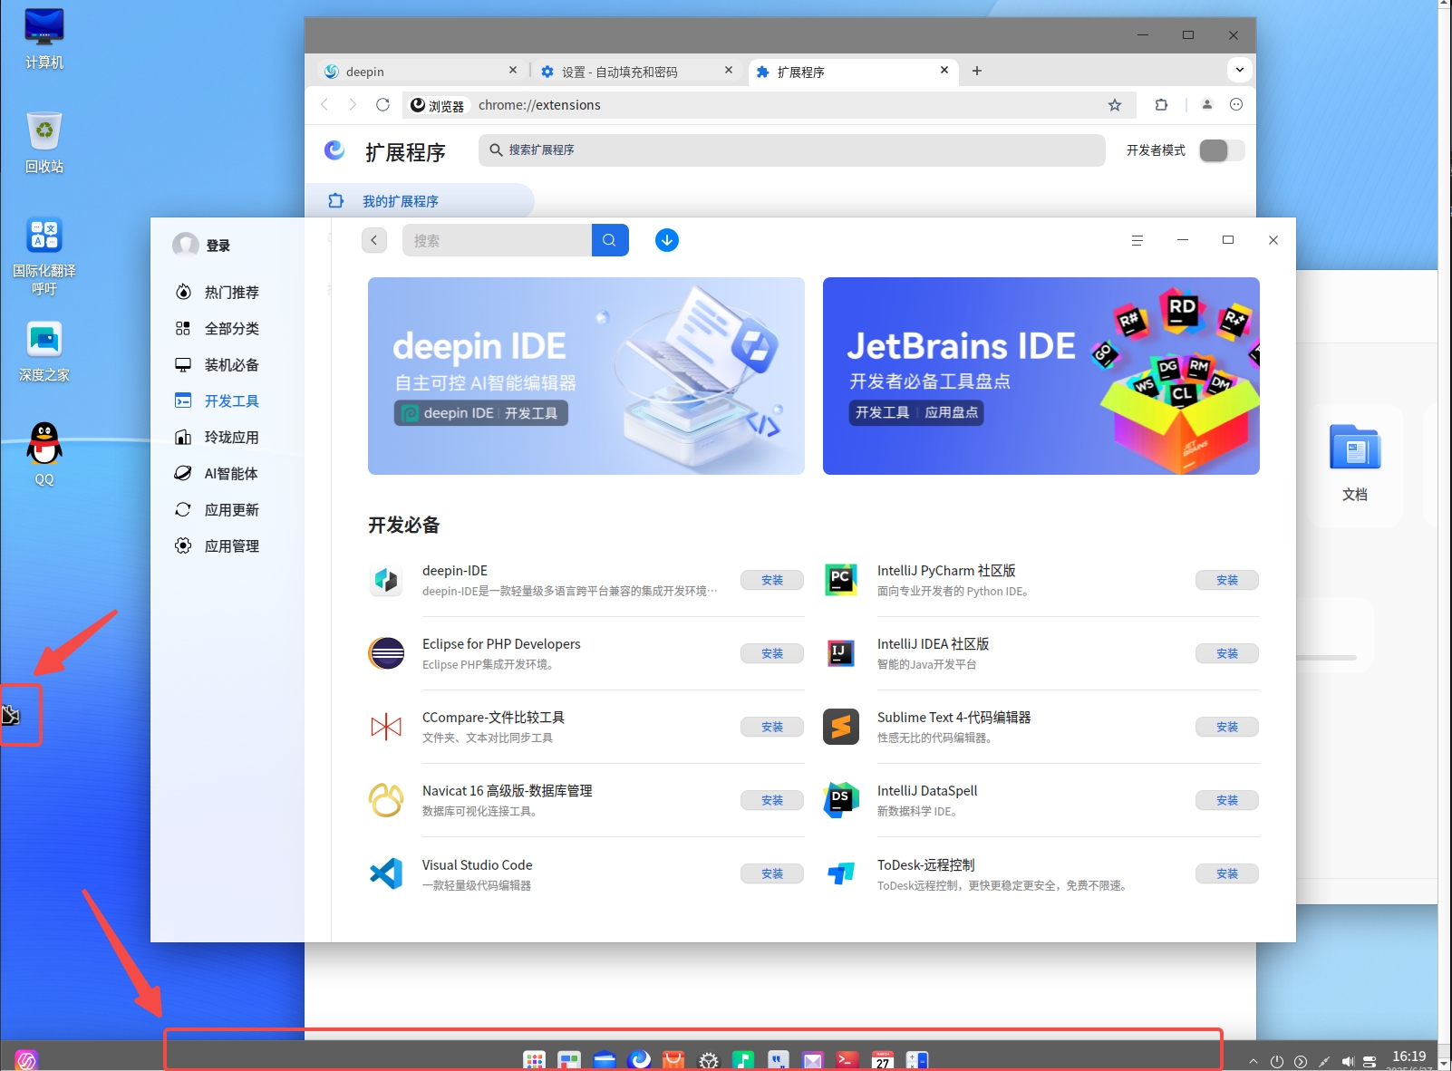Screen dimensions: 1452x1071
Task: Reload the browser page
Action: pos(382,104)
